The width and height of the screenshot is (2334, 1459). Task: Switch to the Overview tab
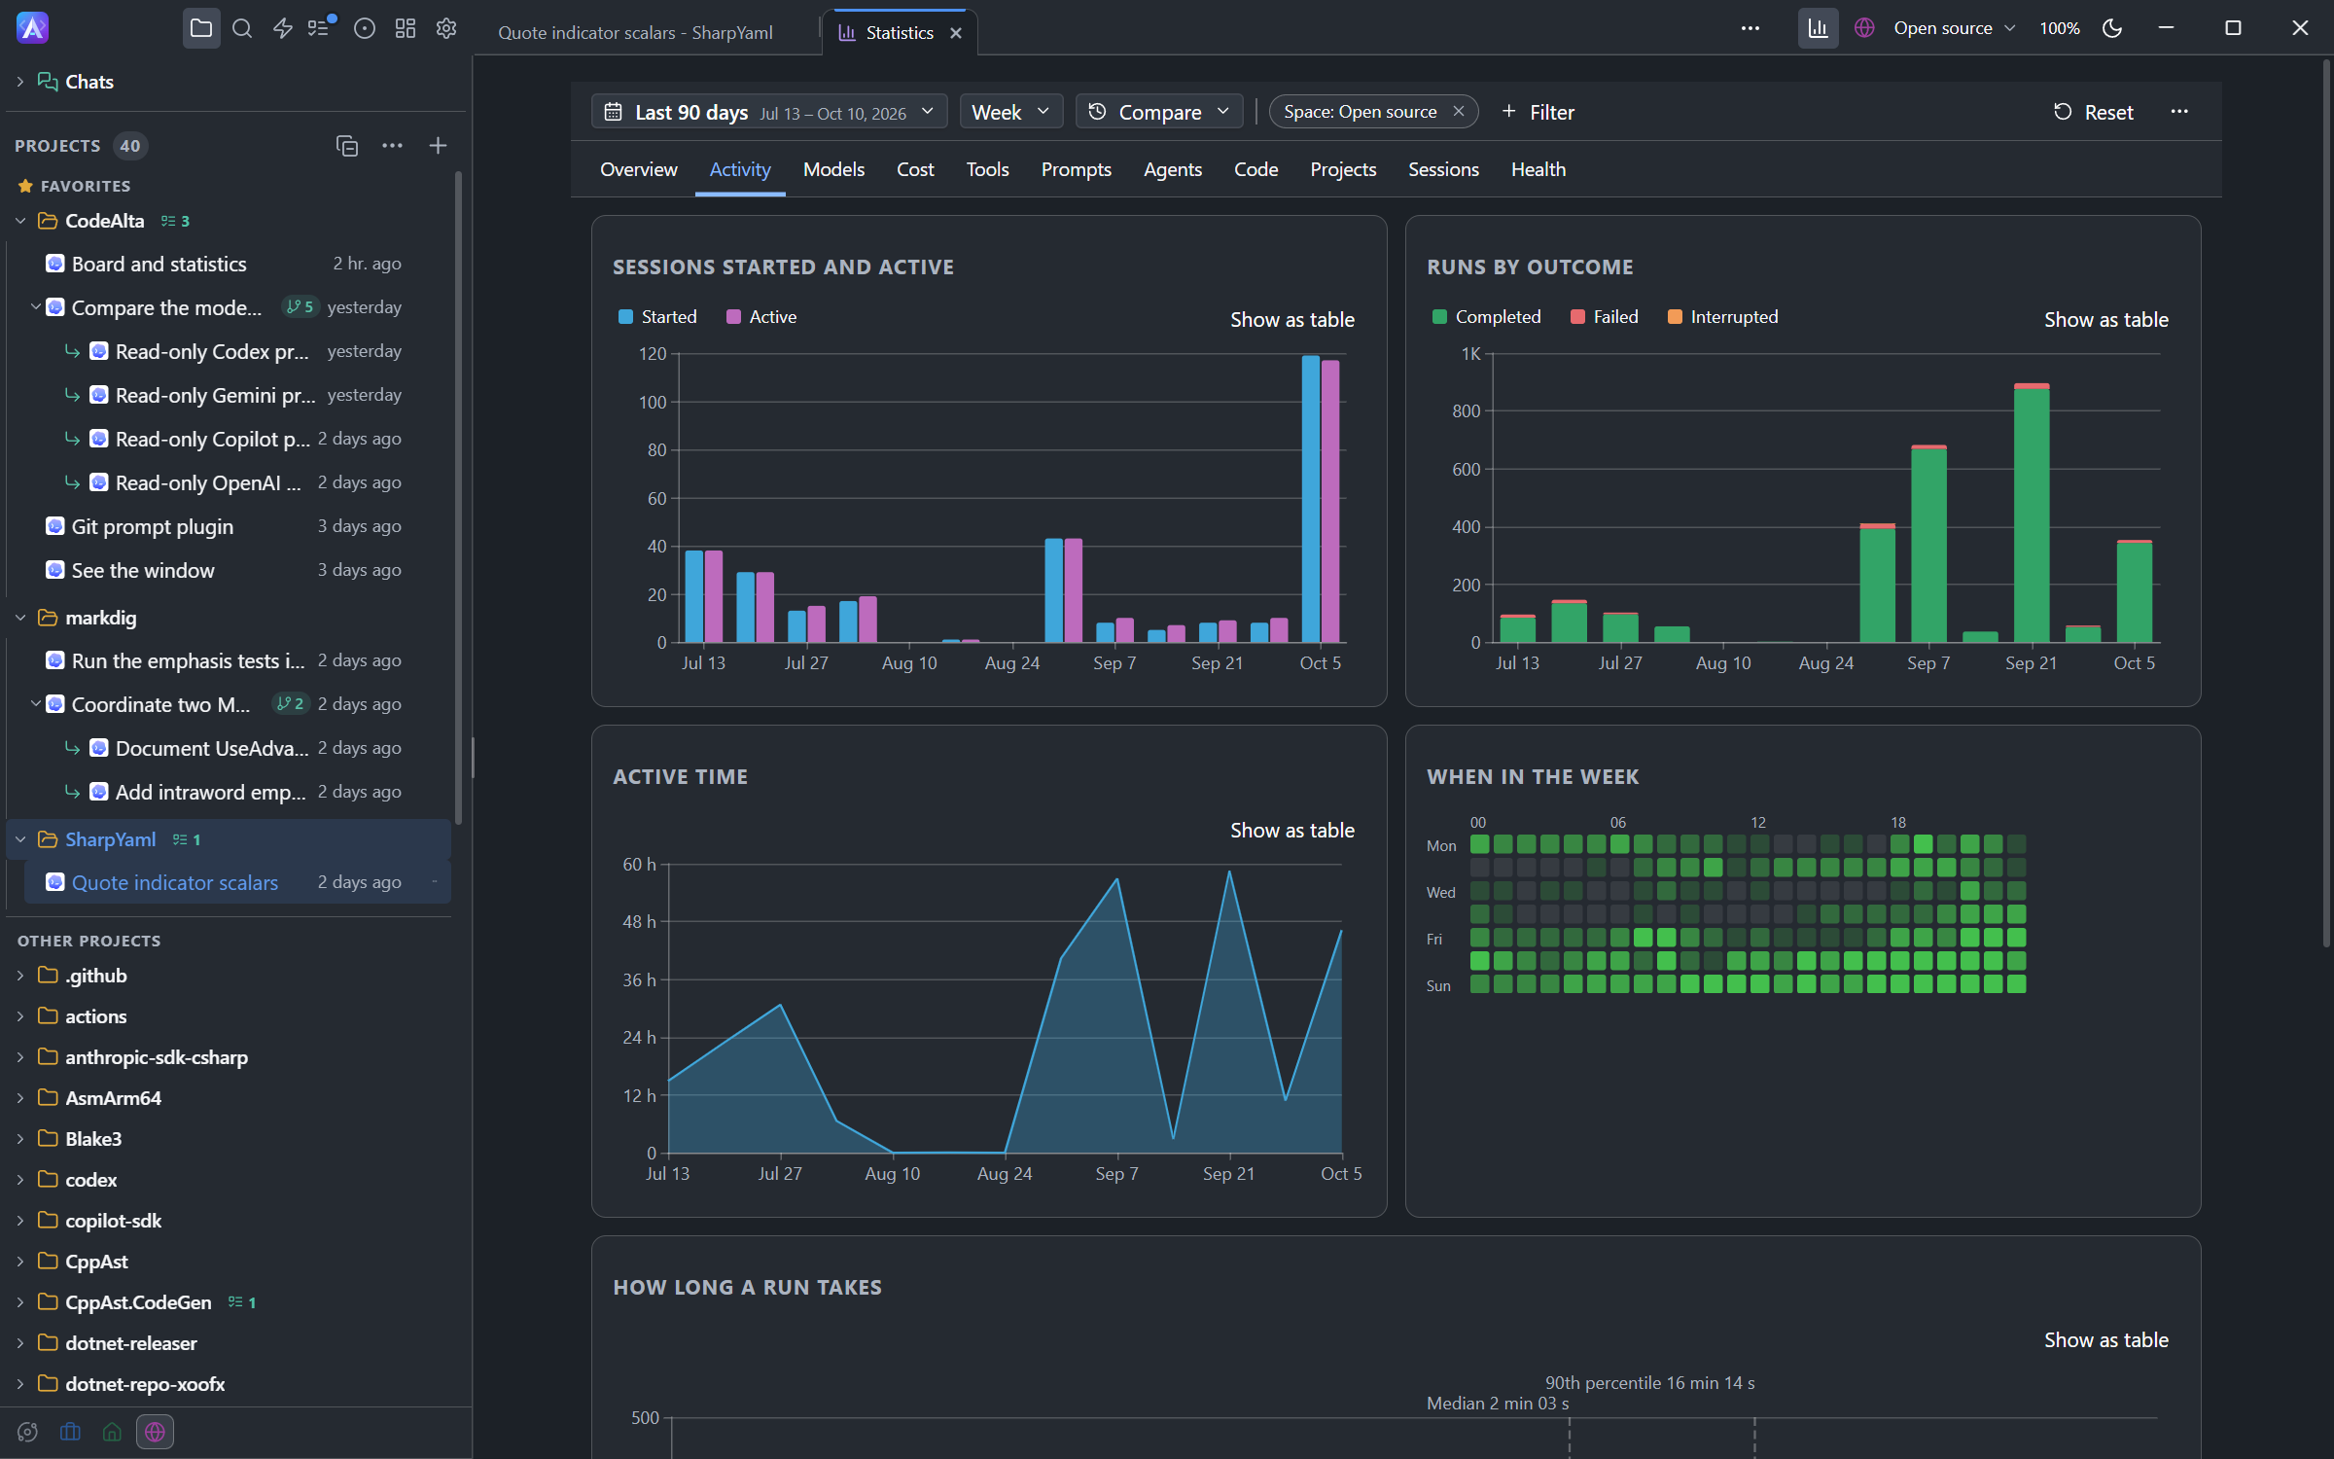638,169
